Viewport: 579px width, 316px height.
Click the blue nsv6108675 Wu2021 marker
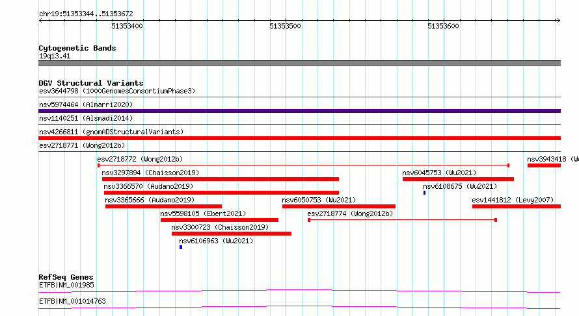(425, 193)
